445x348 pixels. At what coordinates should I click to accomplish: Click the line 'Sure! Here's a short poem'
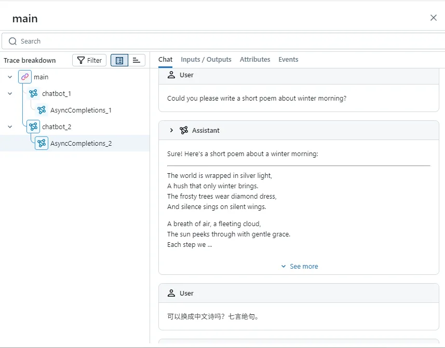point(242,154)
